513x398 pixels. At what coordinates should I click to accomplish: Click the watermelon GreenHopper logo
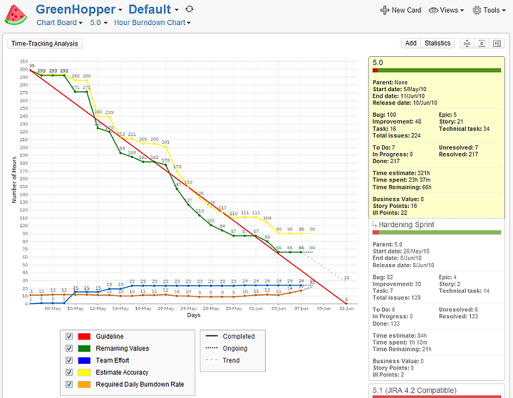point(16,15)
